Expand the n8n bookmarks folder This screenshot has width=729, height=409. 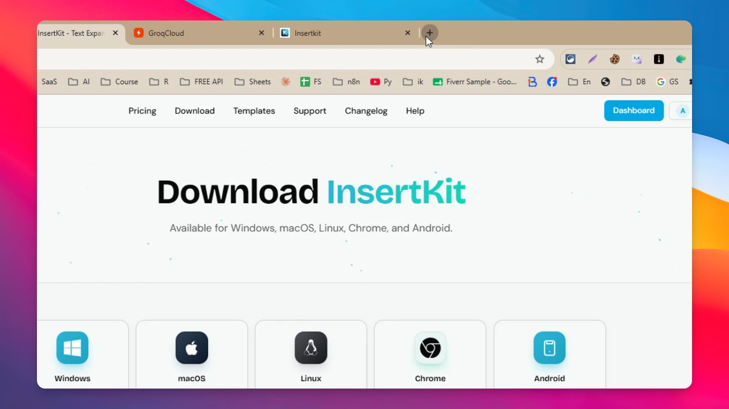pos(346,82)
